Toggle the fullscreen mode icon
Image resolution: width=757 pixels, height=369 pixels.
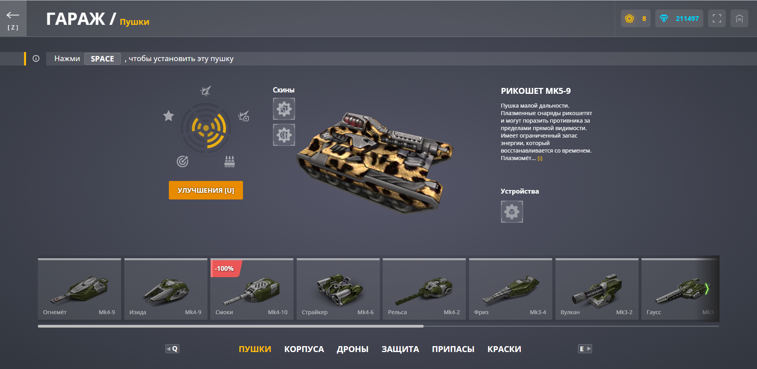(x=717, y=19)
